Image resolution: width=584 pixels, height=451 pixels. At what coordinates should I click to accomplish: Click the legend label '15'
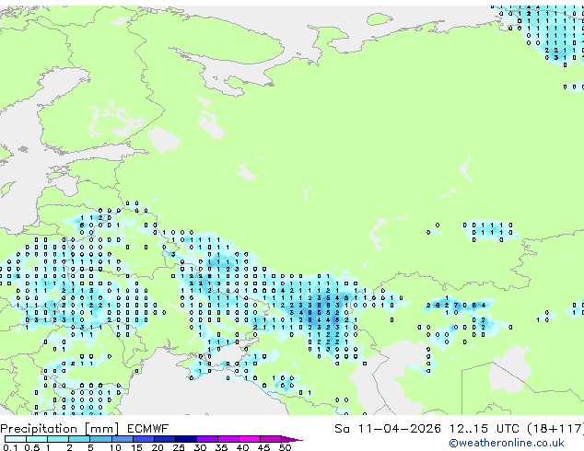tap(136, 447)
